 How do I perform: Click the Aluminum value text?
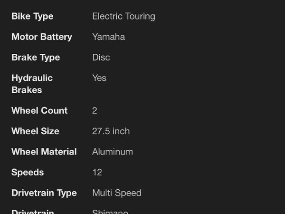tap(113, 152)
